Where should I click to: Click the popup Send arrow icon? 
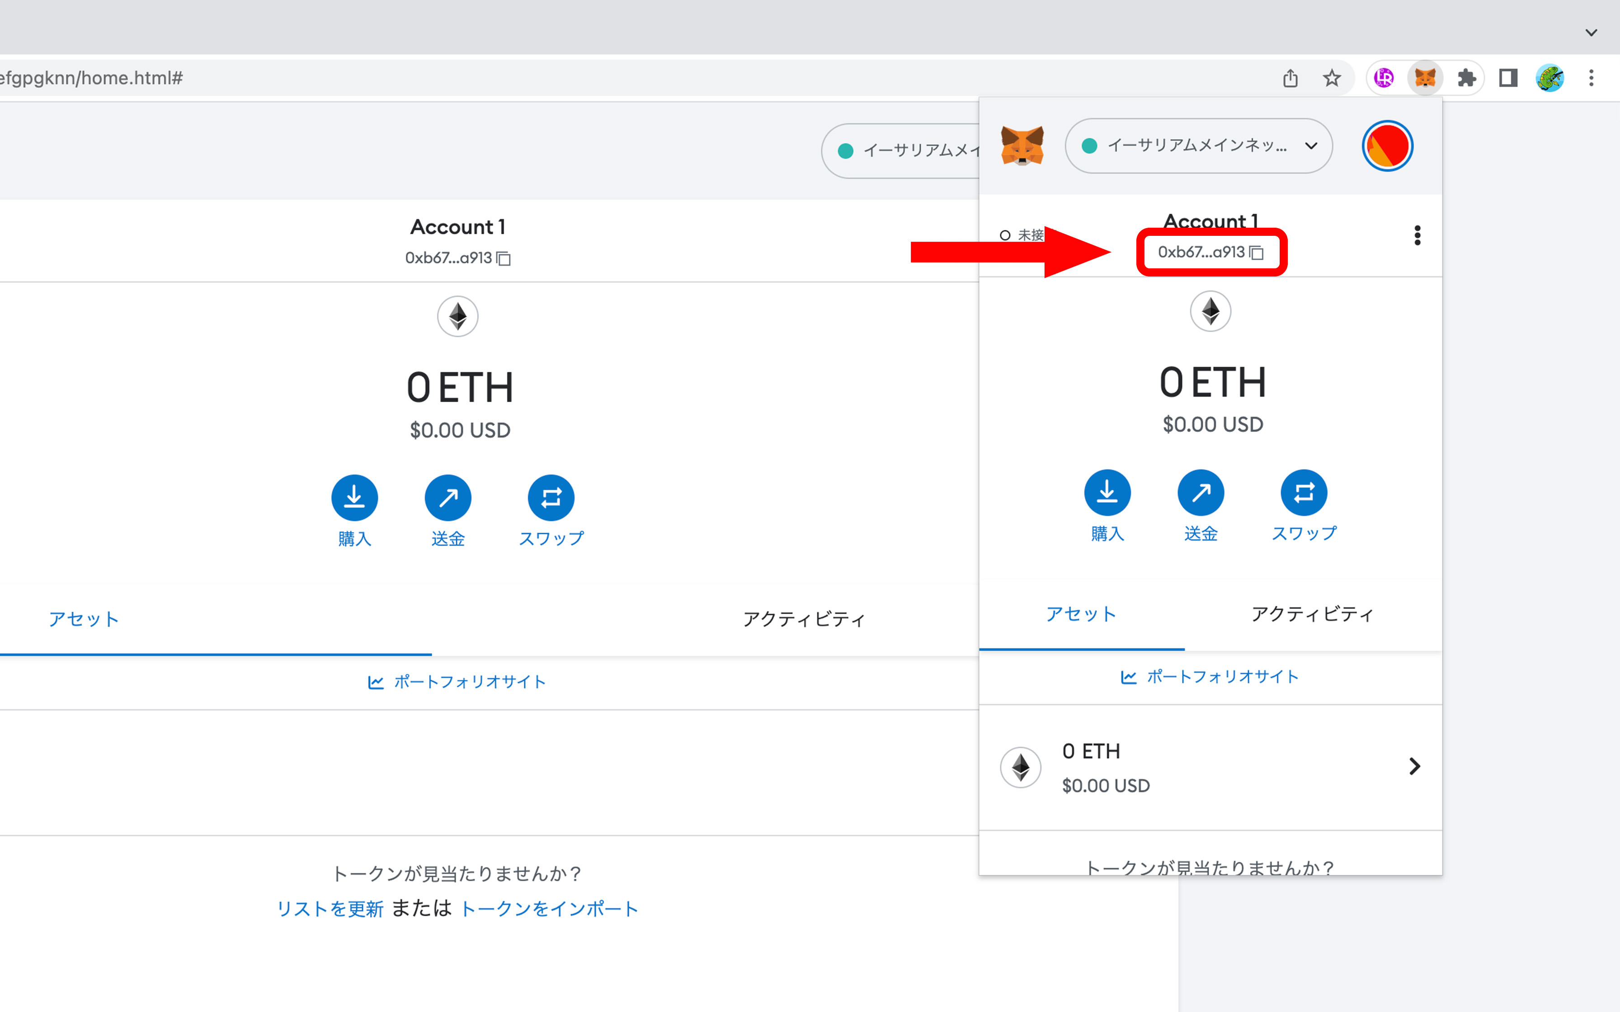click(x=1200, y=492)
